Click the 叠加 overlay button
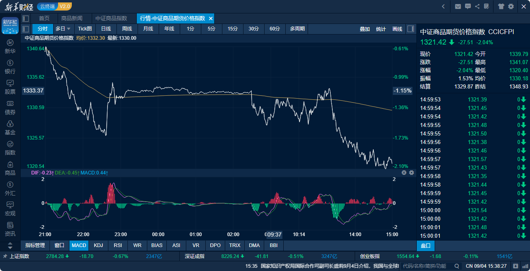530x271 pixels. click(x=365, y=29)
